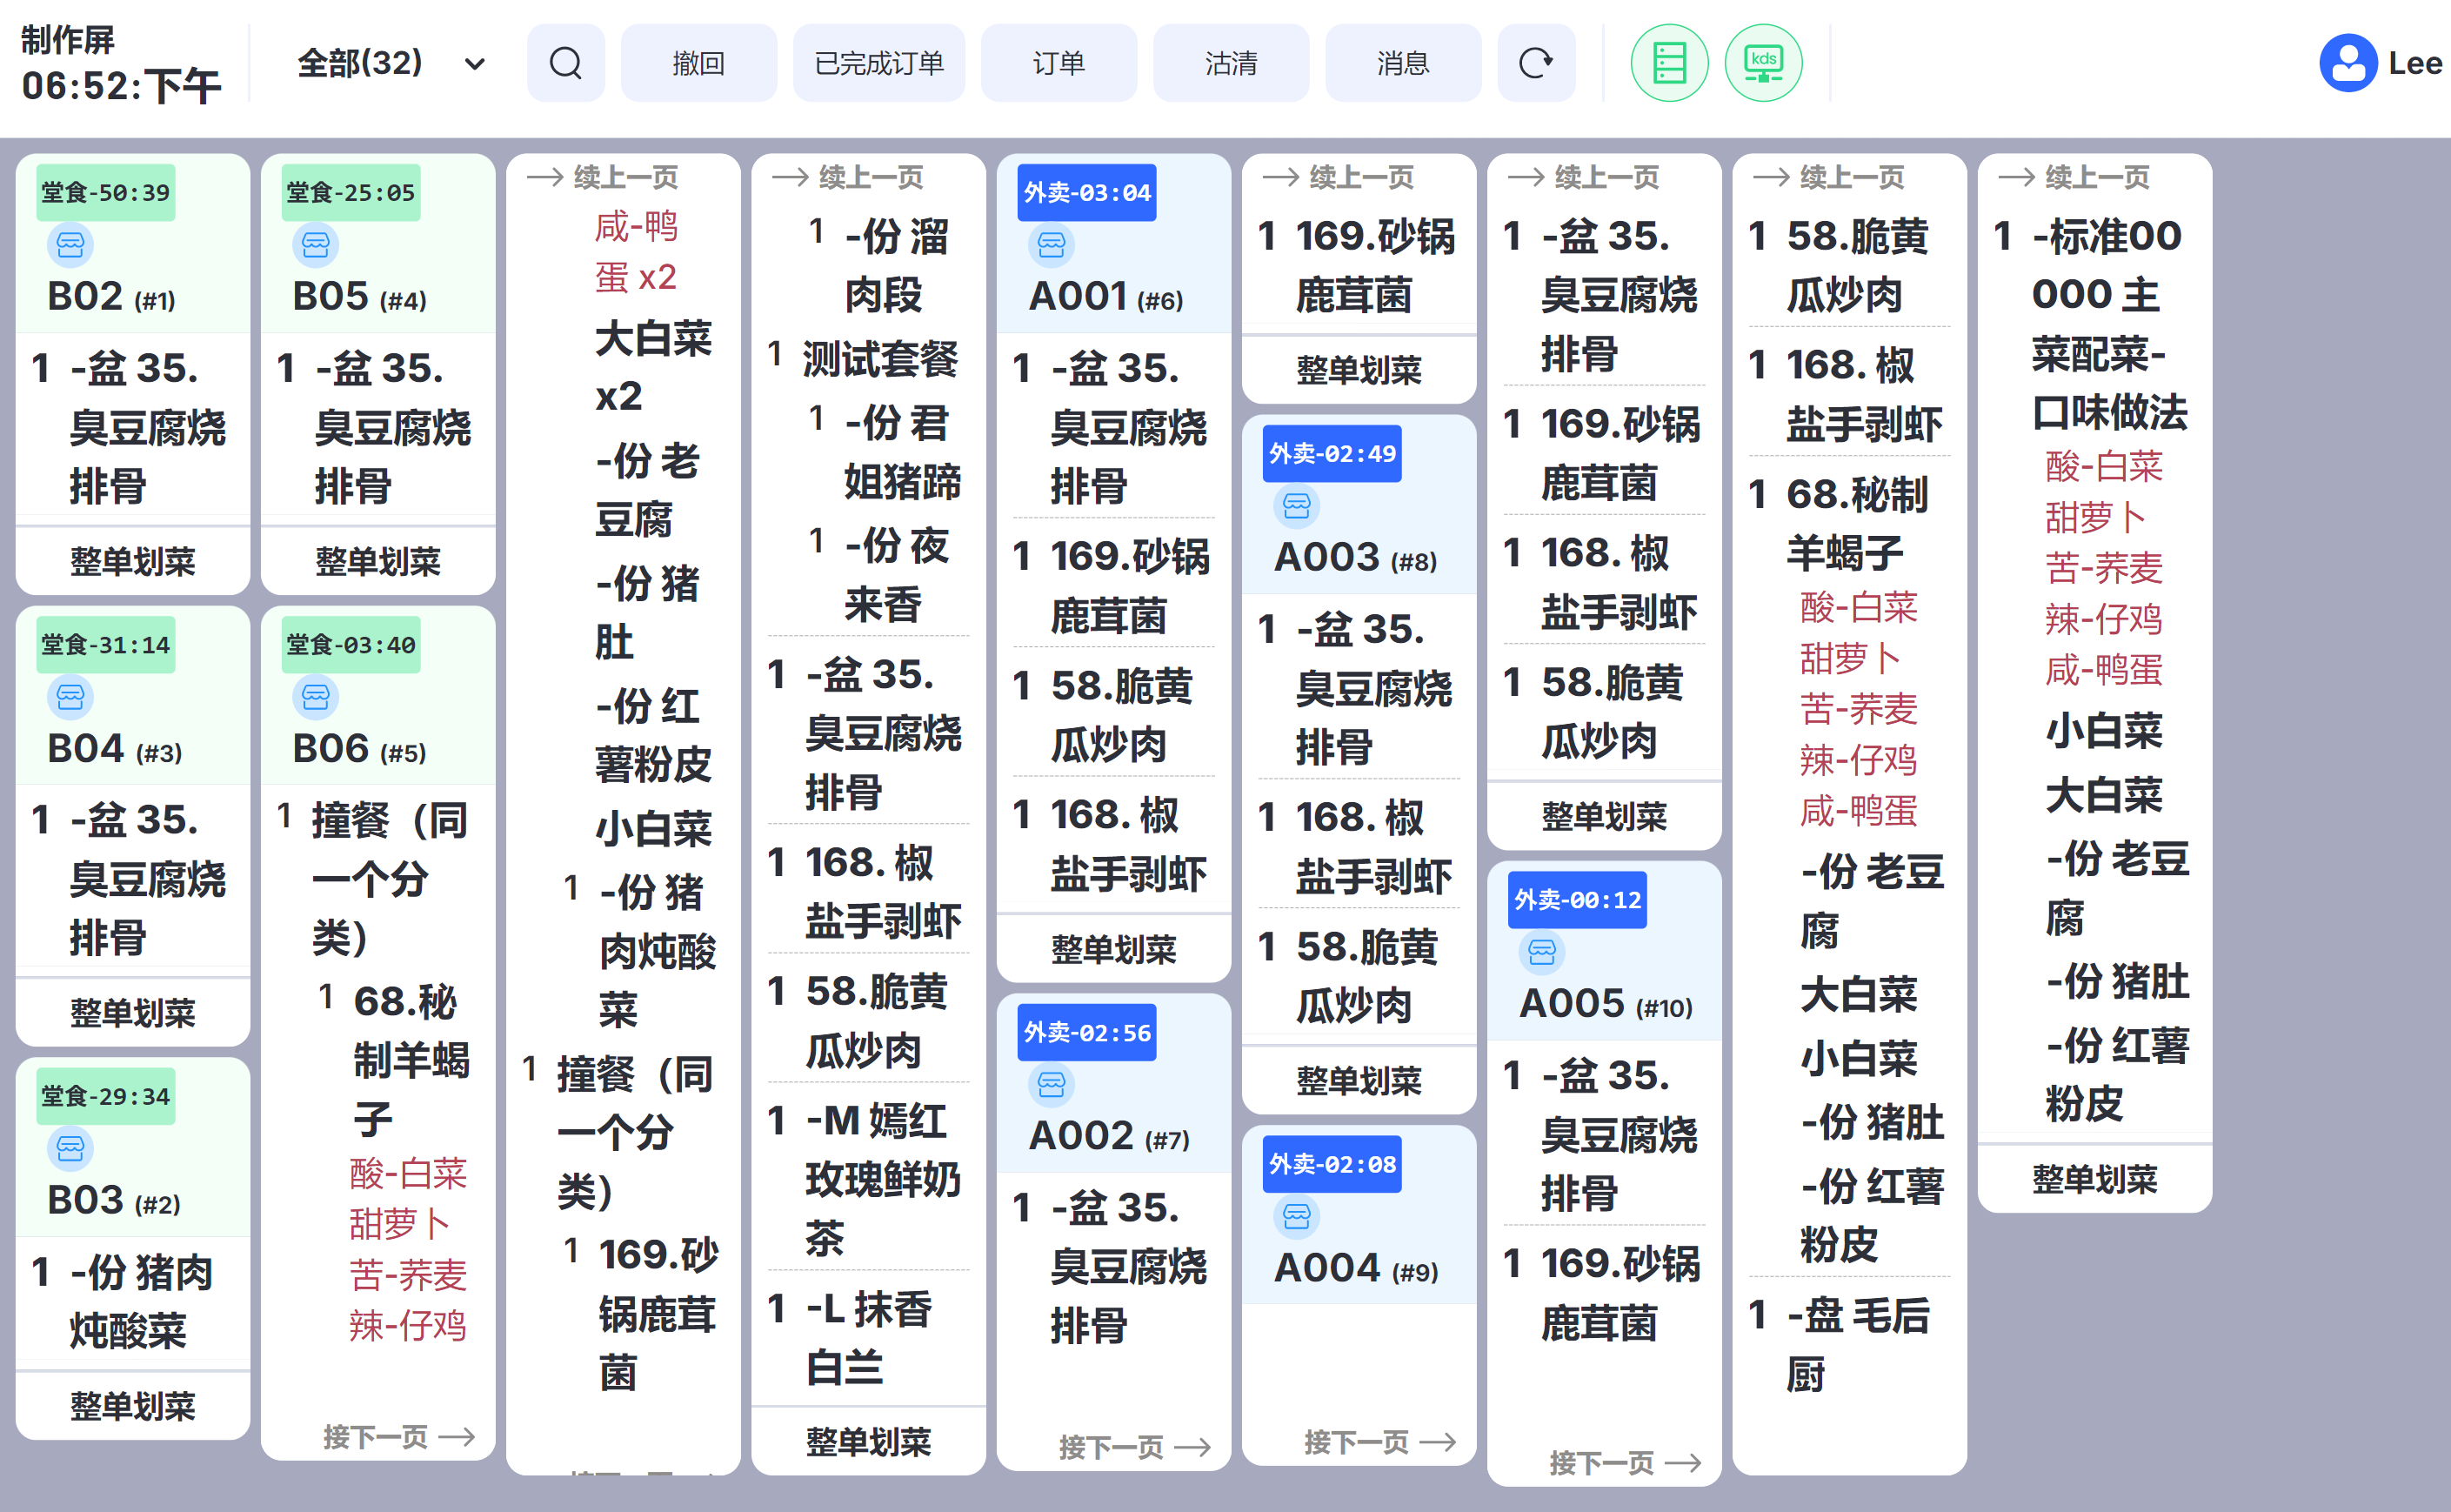Click store icon on A003 order card

point(1297,506)
